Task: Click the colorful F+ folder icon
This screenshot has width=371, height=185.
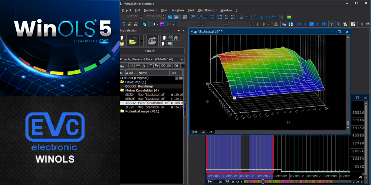Action: (176, 38)
